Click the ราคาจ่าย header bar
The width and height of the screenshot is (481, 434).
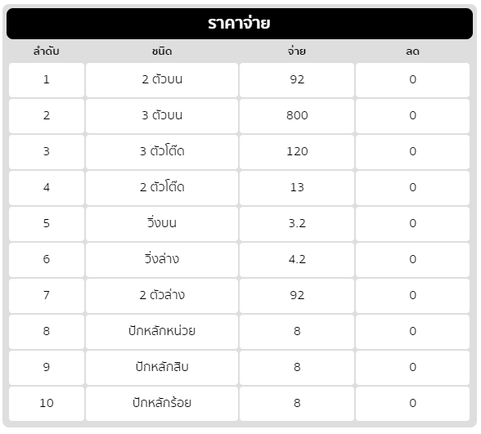(x=240, y=24)
